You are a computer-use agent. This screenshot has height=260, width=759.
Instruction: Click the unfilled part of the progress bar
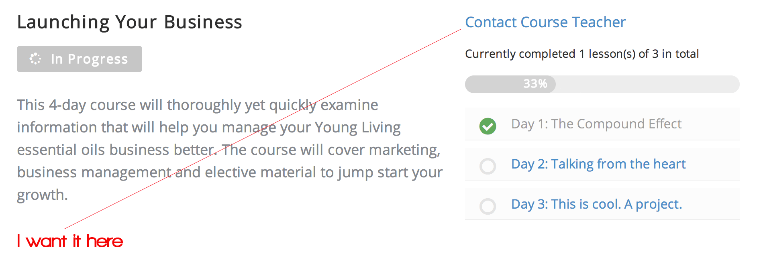click(647, 84)
